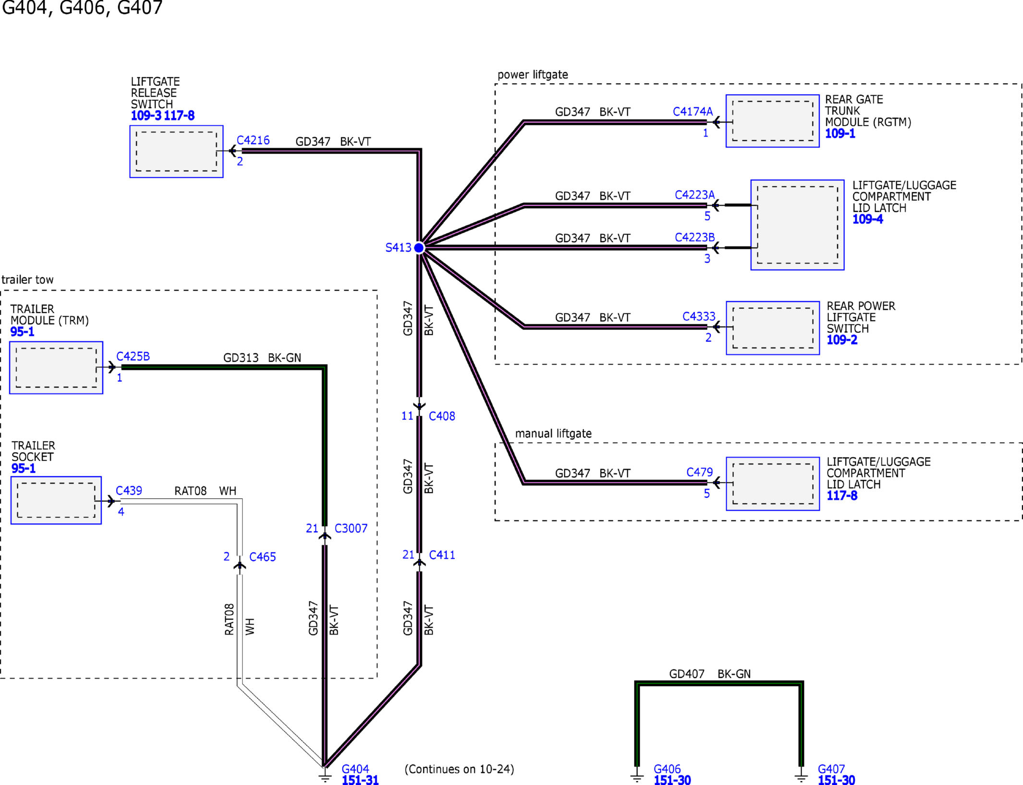The height and width of the screenshot is (785, 1023).
Task: Click the GD407 BK-GN wire label
Action: (709, 674)
